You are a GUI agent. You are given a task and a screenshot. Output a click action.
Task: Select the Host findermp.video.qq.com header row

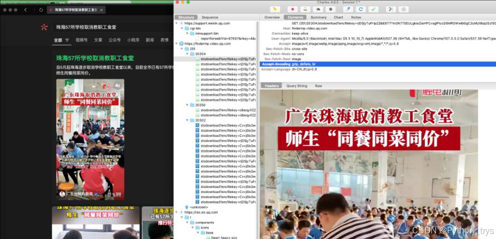(378, 28)
